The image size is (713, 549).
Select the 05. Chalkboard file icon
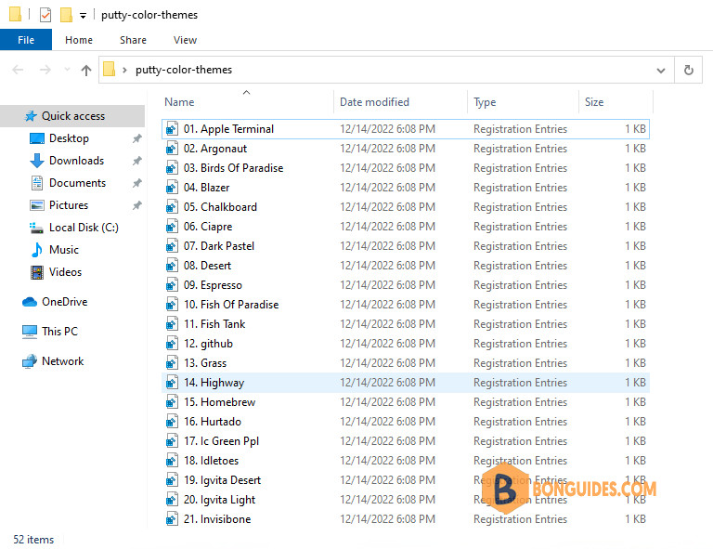click(x=172, y=207)
